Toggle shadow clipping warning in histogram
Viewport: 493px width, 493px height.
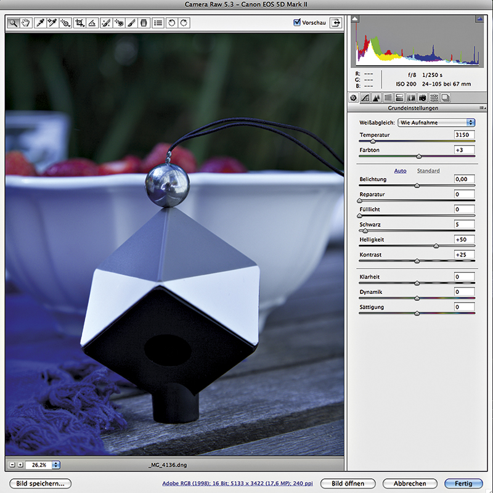click(x=356, y=20)
